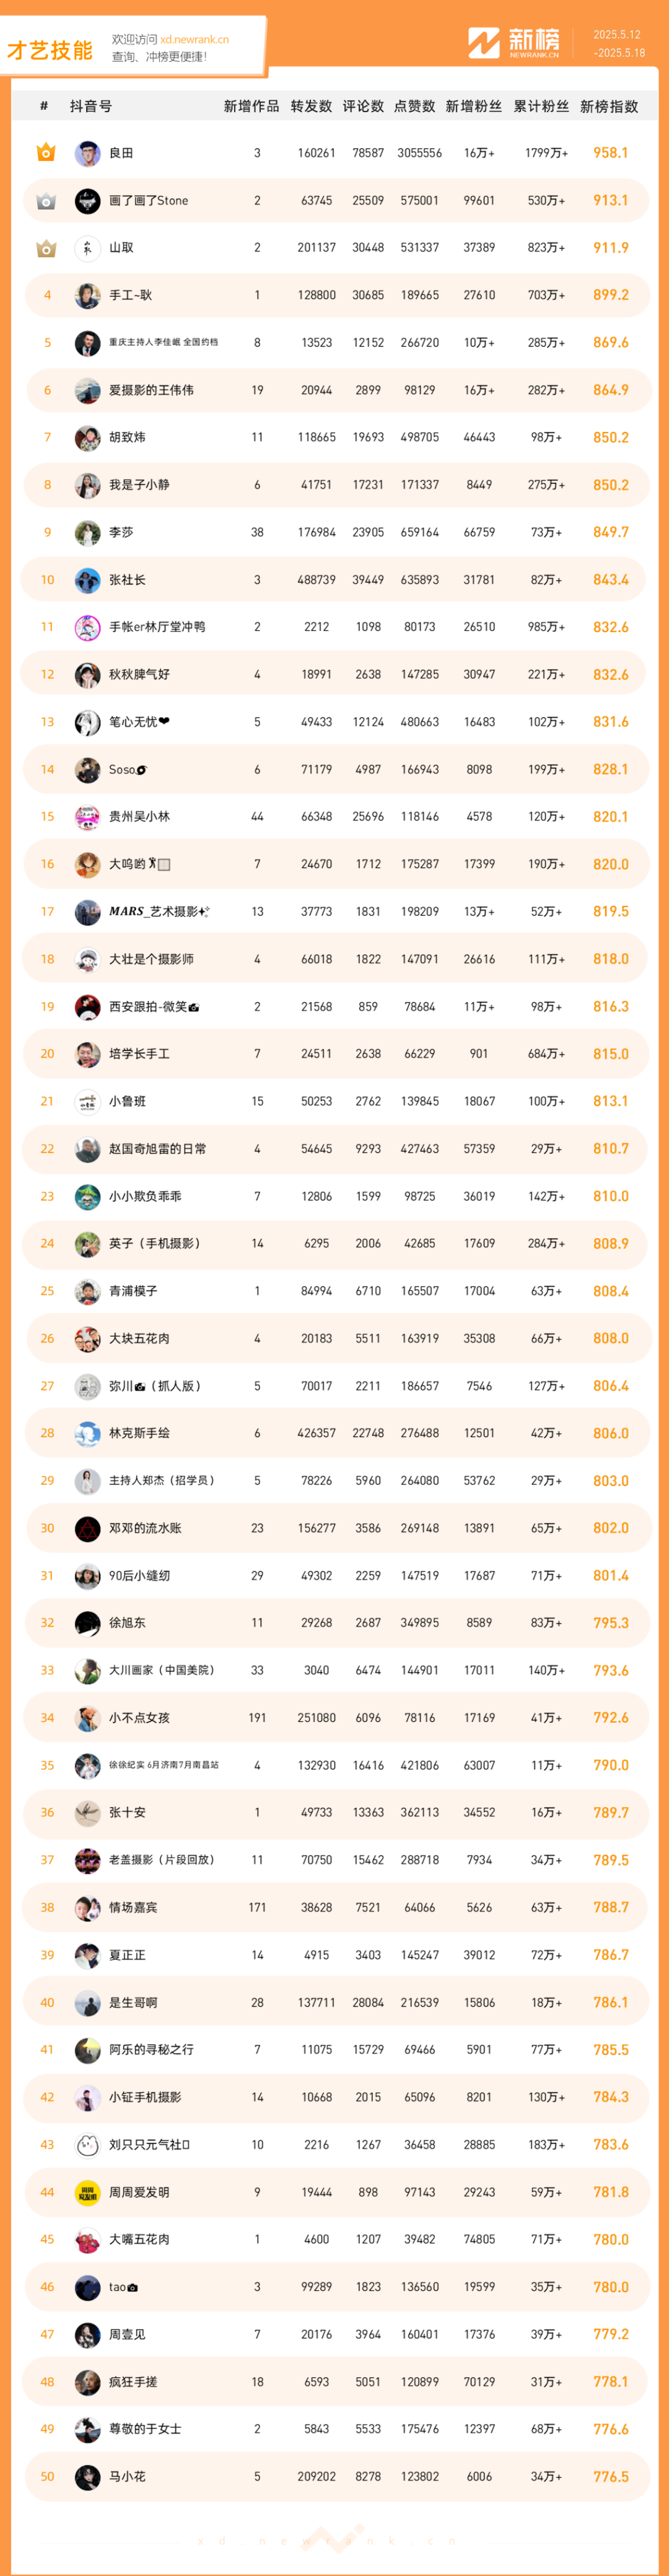Click the gold crown icon for rank one
This screenshot has width=669, height=2576.
(46, 153)
